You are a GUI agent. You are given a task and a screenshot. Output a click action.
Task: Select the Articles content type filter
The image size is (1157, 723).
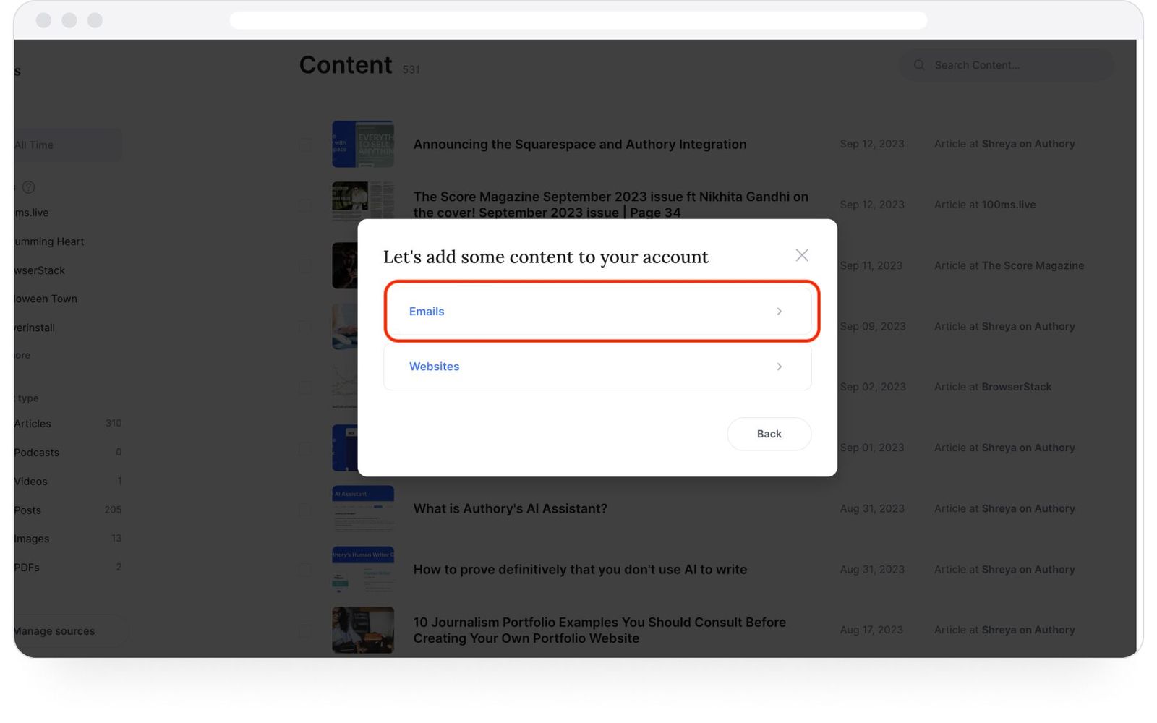[x=32, y=423]
